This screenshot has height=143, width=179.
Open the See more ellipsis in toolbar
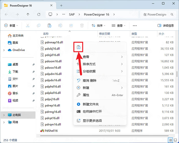point(135,26)
